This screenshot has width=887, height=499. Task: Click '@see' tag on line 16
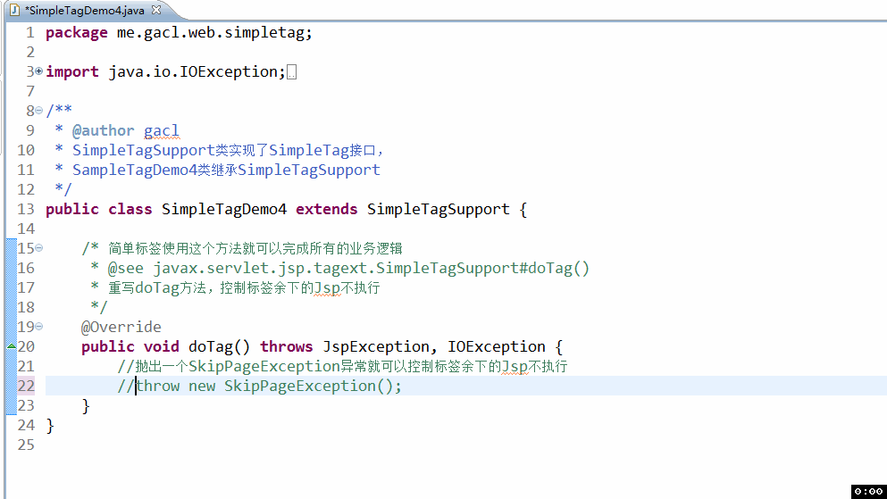[126, 268]
